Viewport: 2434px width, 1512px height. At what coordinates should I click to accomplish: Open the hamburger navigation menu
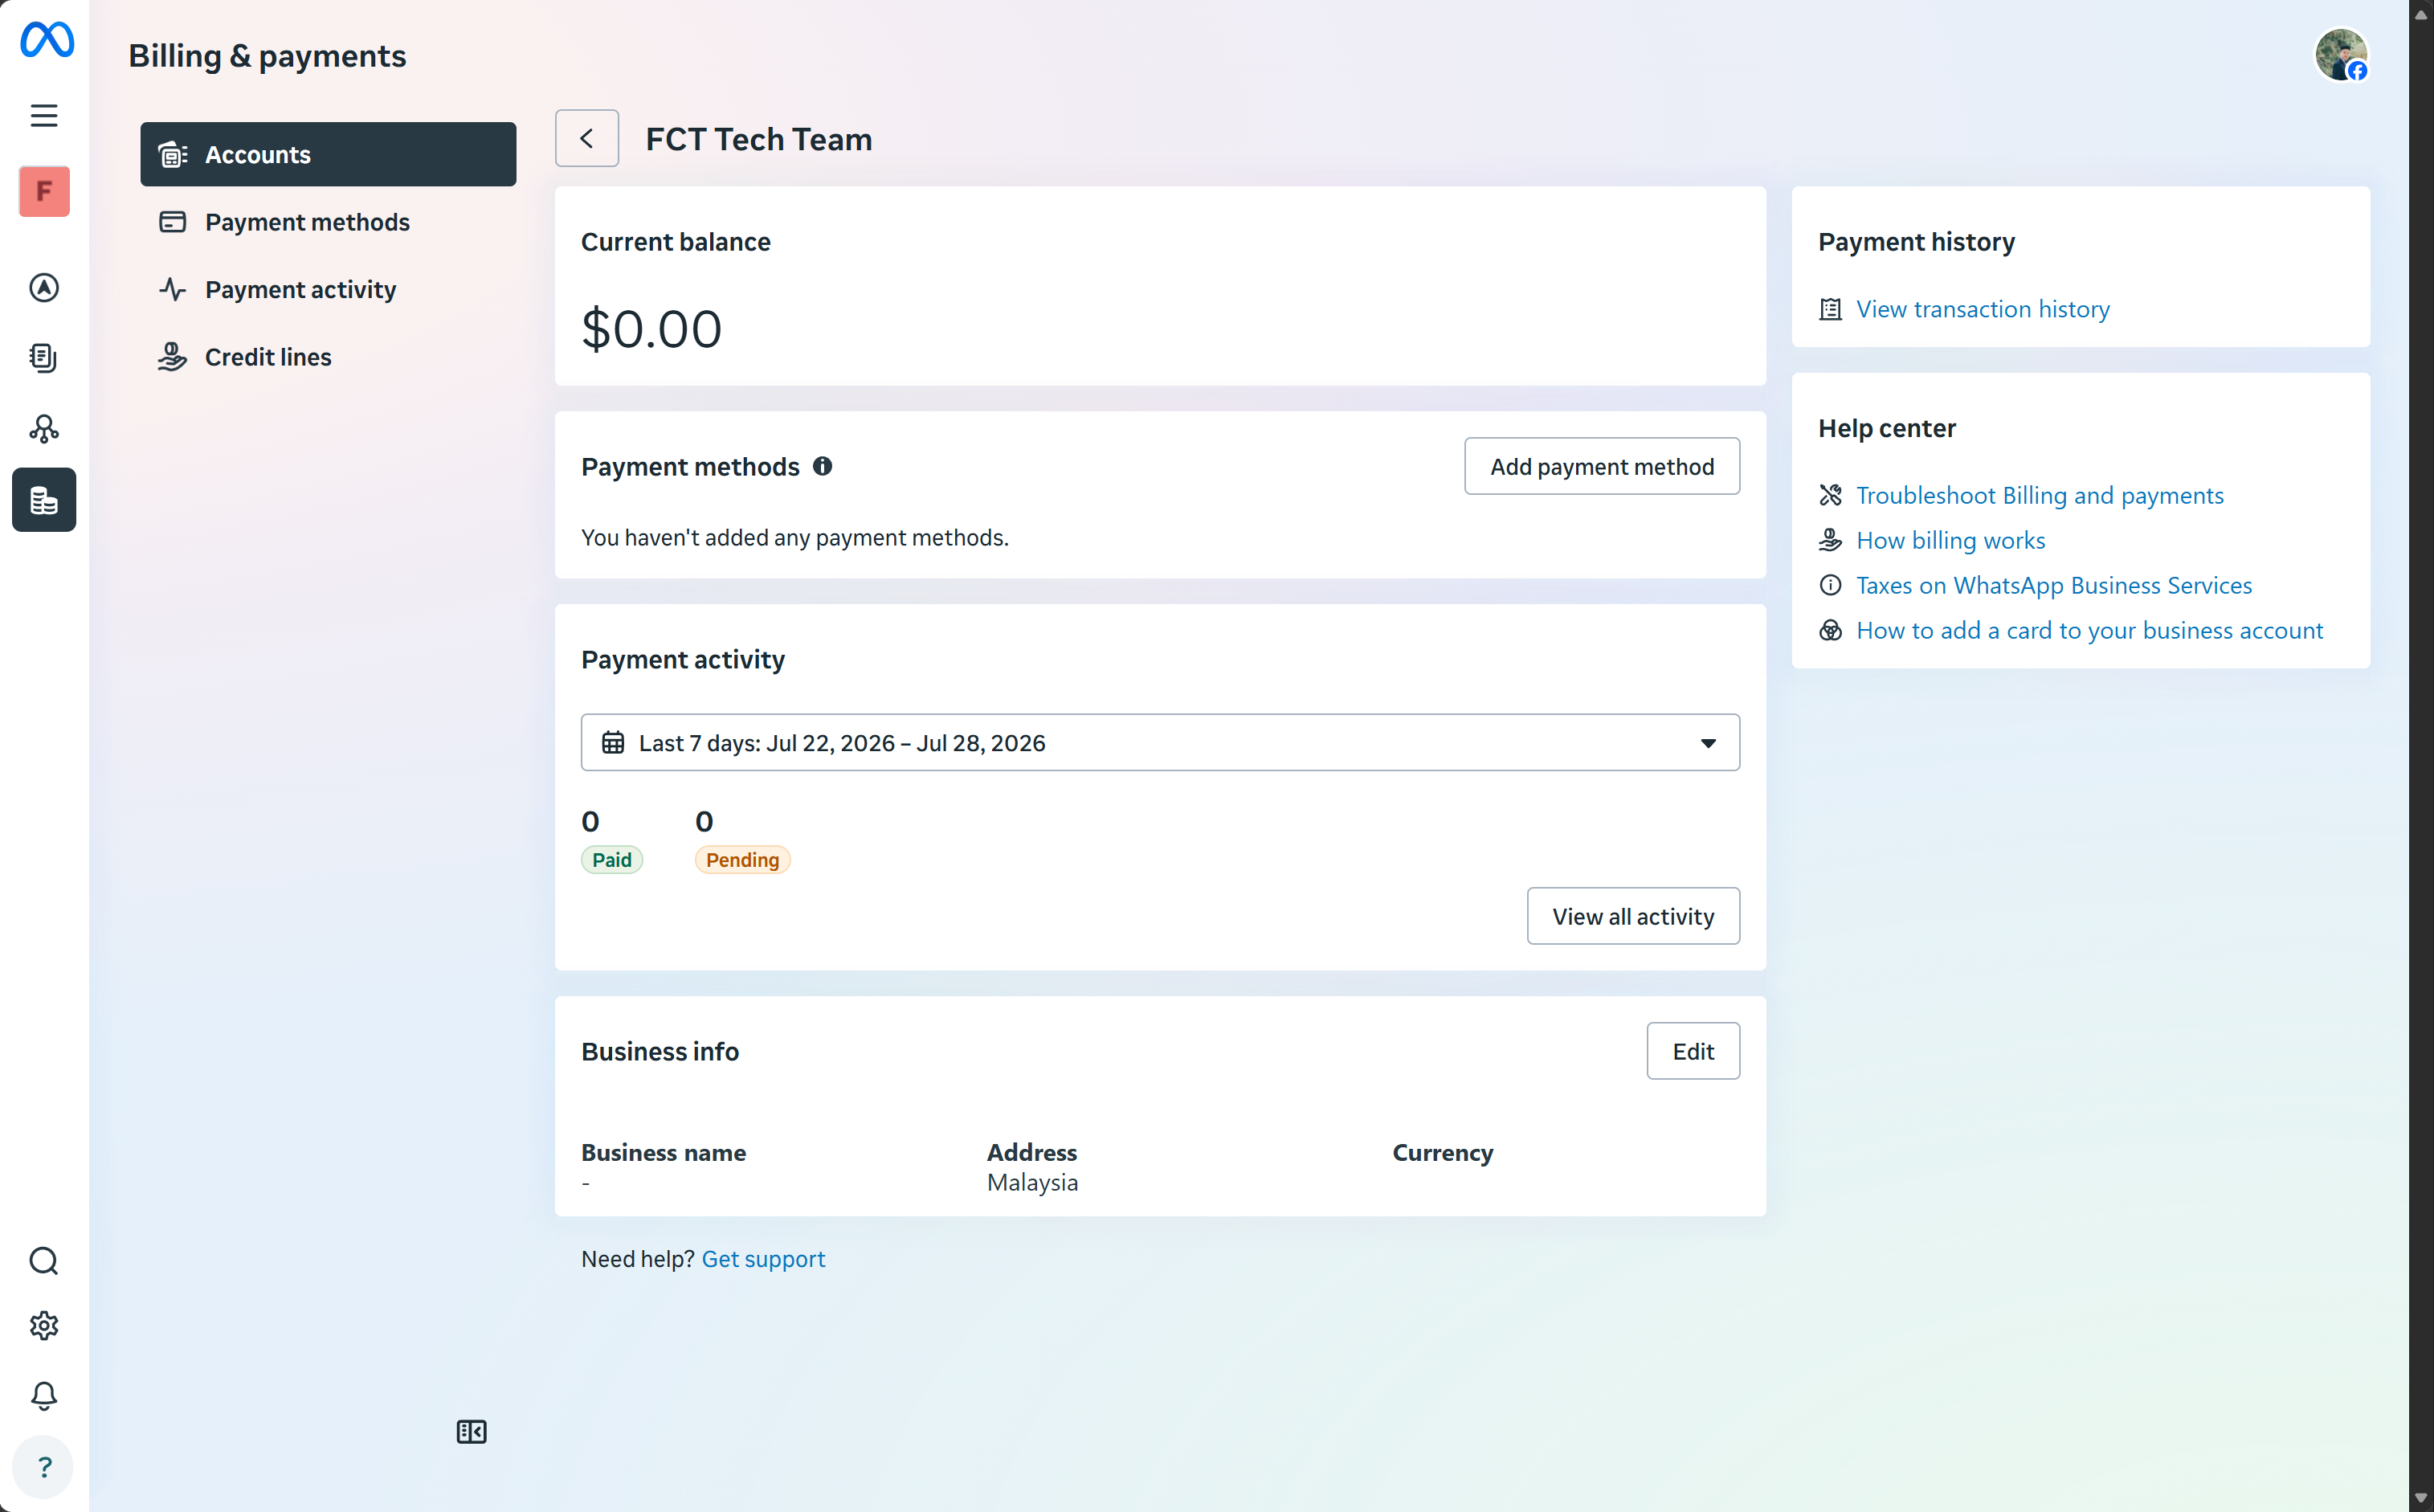click(x=44, y=115)
